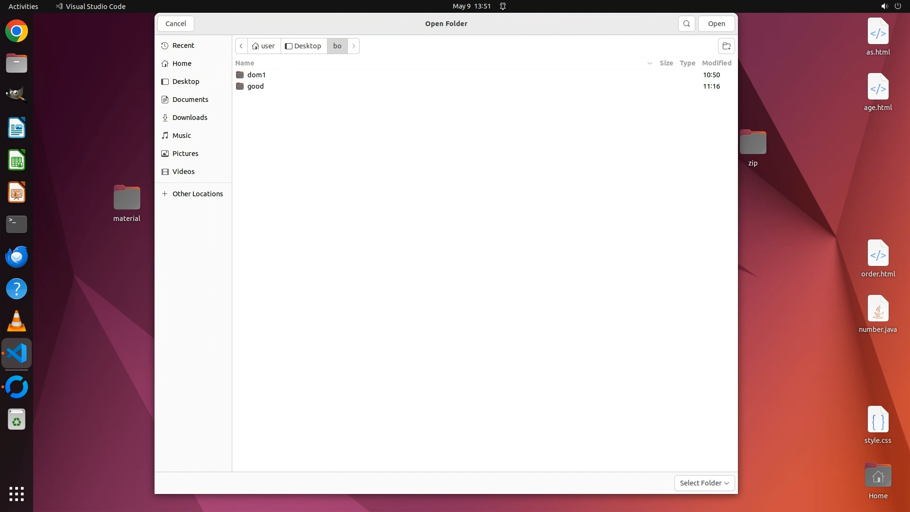Sort files by the Size column
Screen dimensions: 910x512
click(x=666, y=63)
